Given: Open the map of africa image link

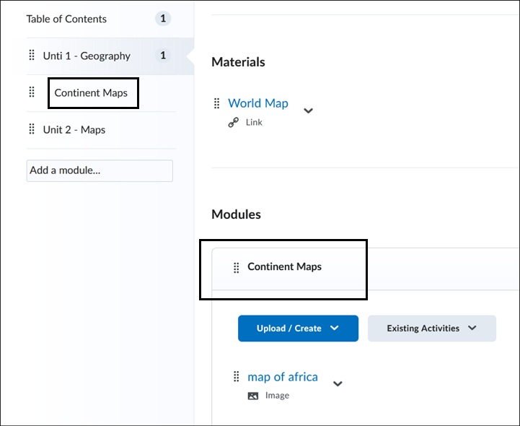Looking at the screenshot, I should pyautogui.click(x=282, y=377).
